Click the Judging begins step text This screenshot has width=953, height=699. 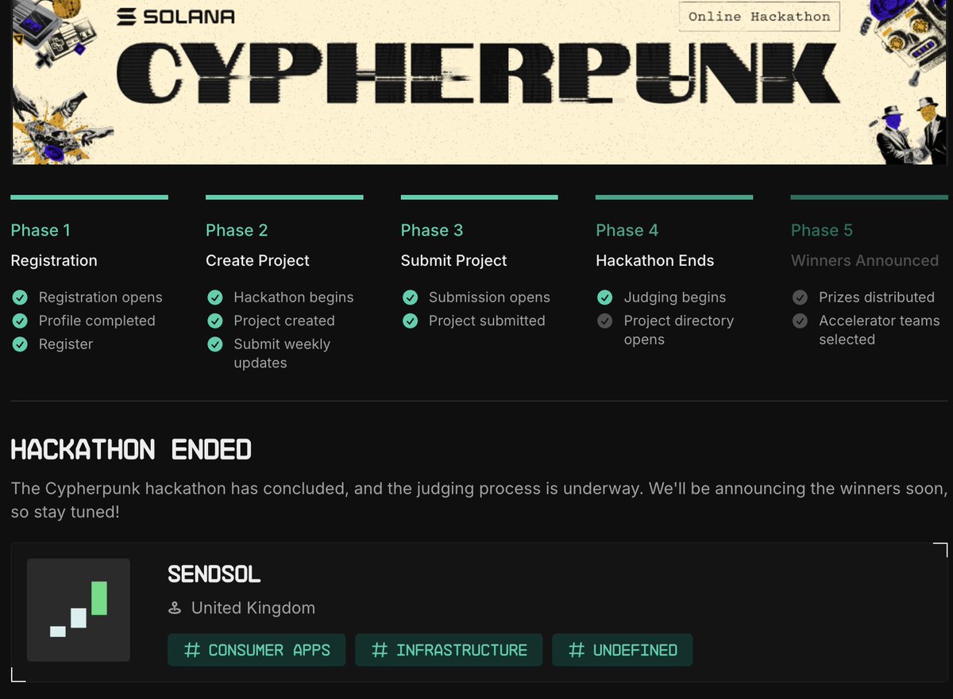pyautogui.click(x=675, y=298)
